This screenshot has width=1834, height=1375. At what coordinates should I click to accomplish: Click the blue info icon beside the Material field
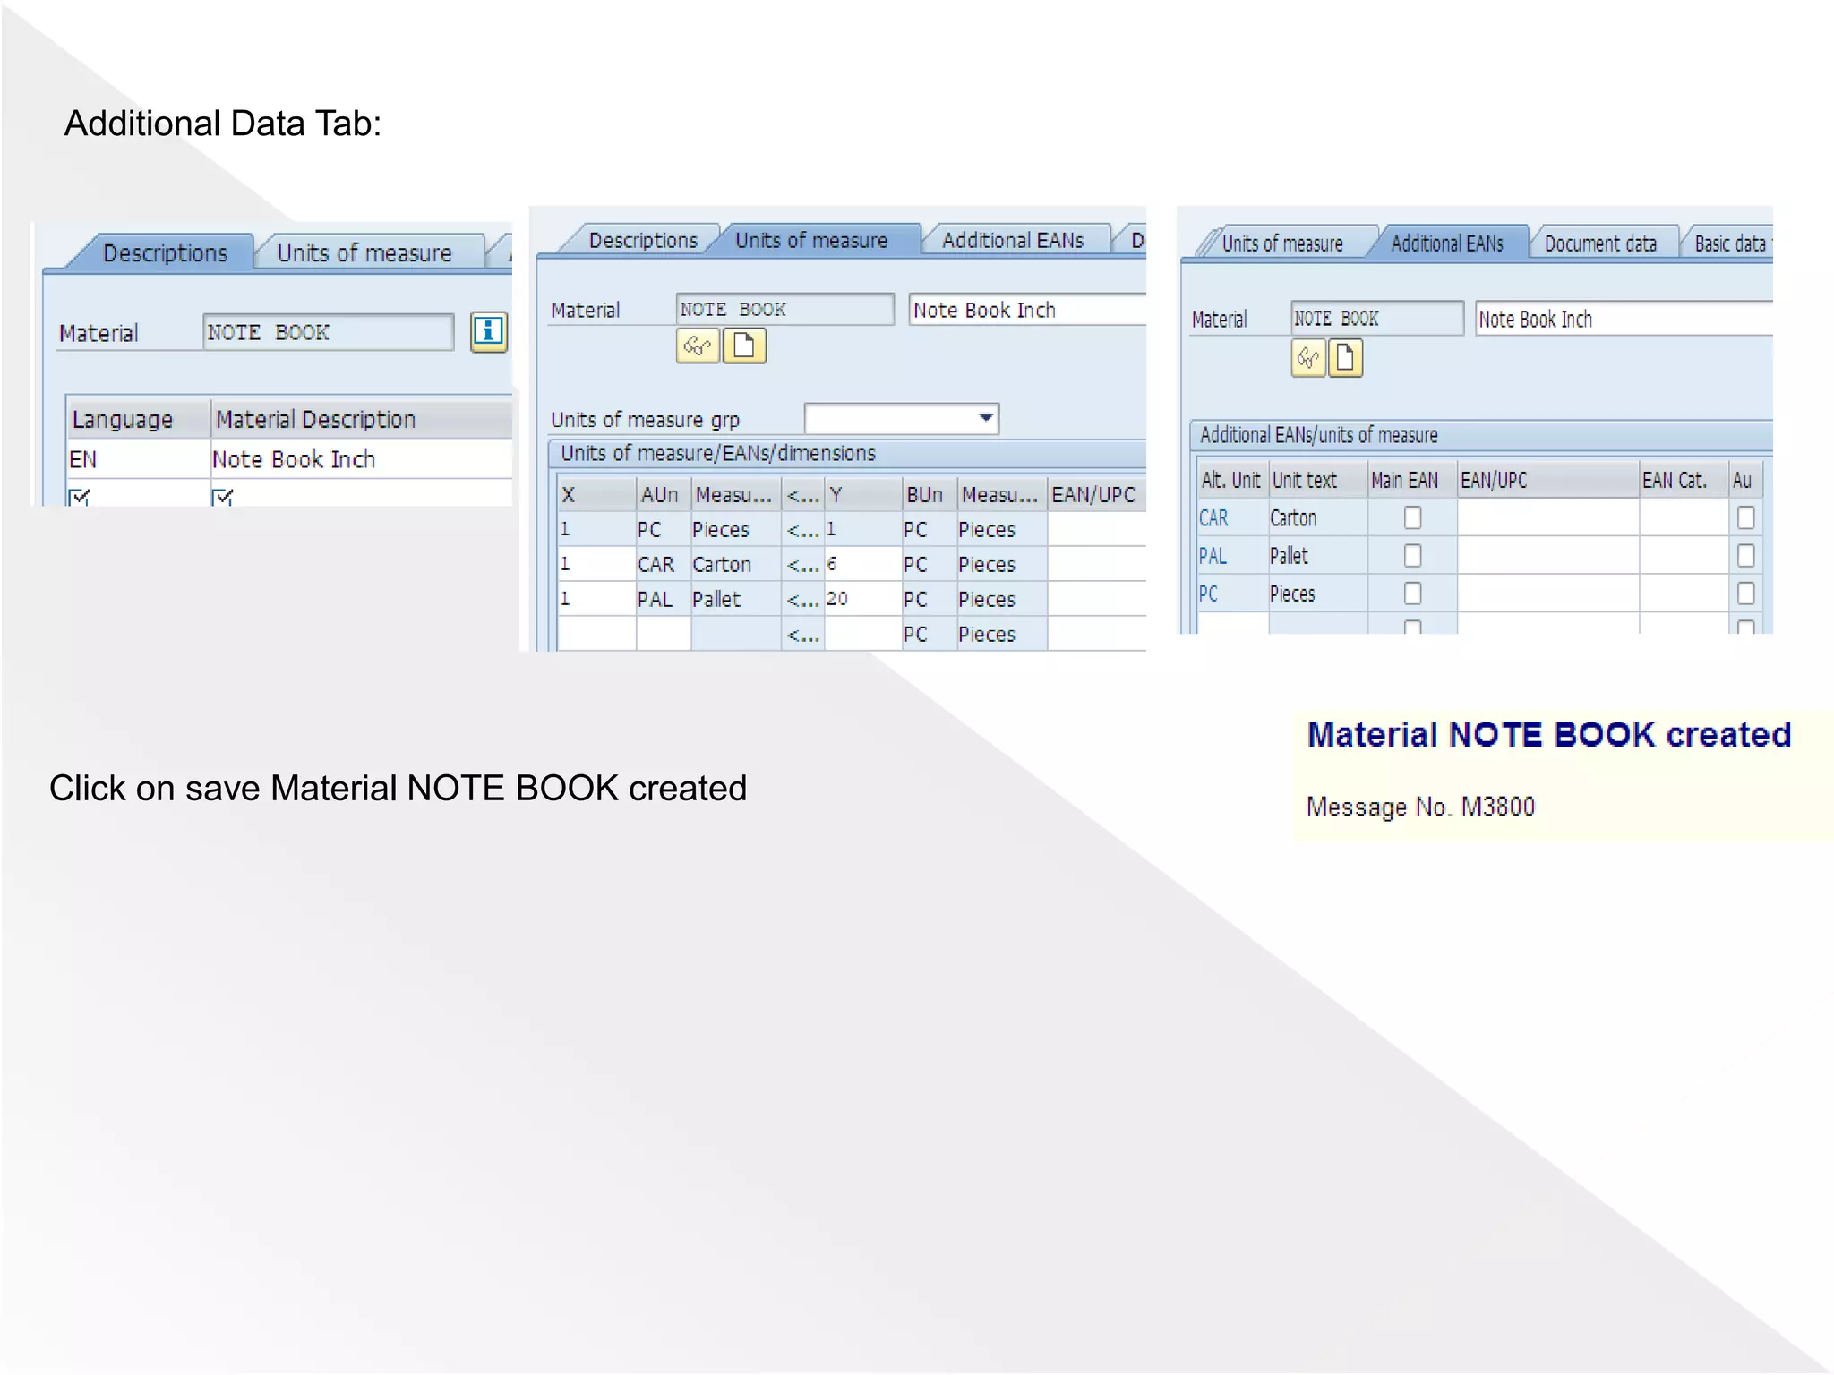488,332
